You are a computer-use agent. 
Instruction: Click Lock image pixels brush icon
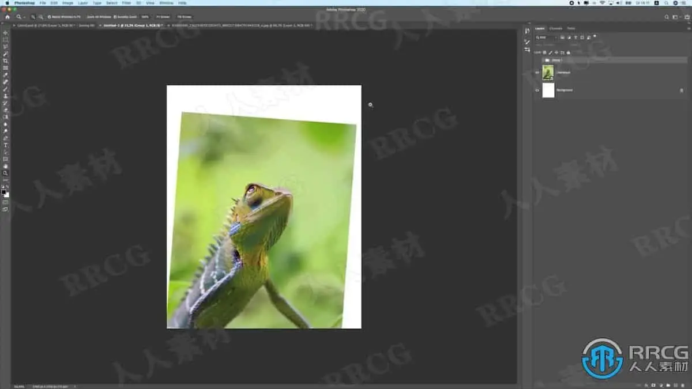pos(550,52)
